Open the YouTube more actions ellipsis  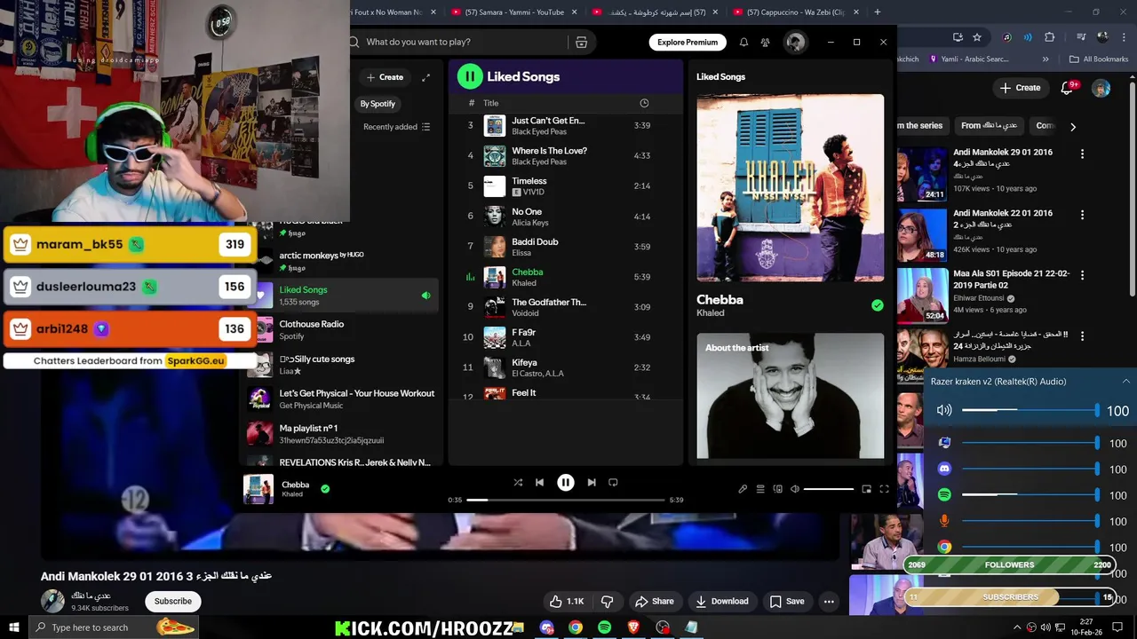pyautogui.click(x=829, y=601)
